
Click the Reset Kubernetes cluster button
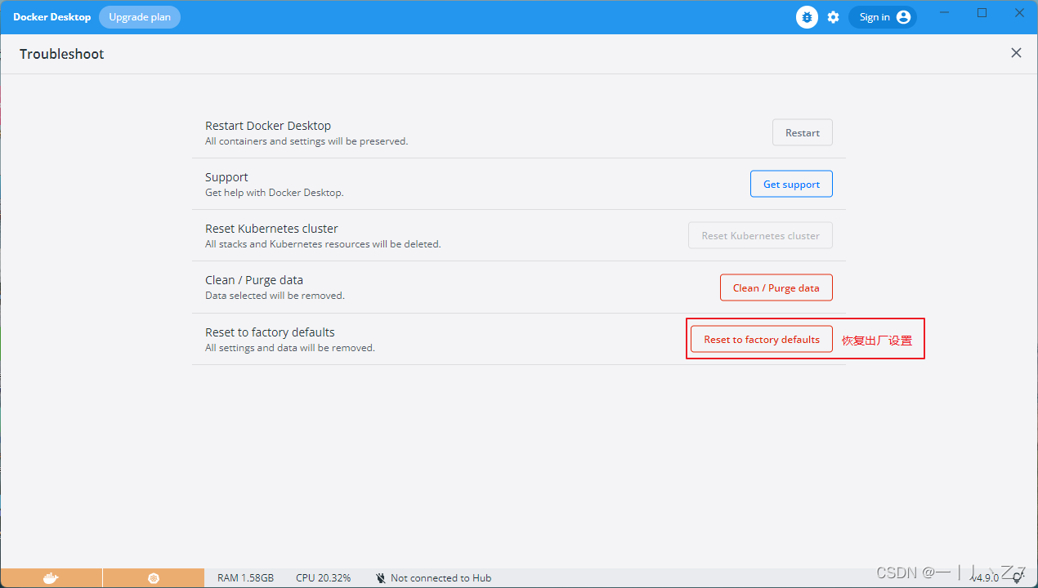click(760, 236)
